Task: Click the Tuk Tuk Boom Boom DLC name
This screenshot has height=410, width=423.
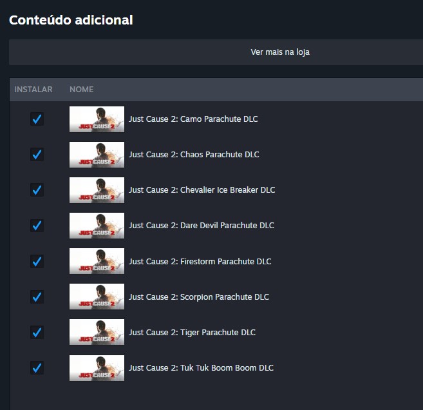Action: [201, 368]
